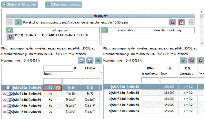Click the red X with green check button
Image resolution: width=205 pixels, height=119 pixels.
coord(200,60)
